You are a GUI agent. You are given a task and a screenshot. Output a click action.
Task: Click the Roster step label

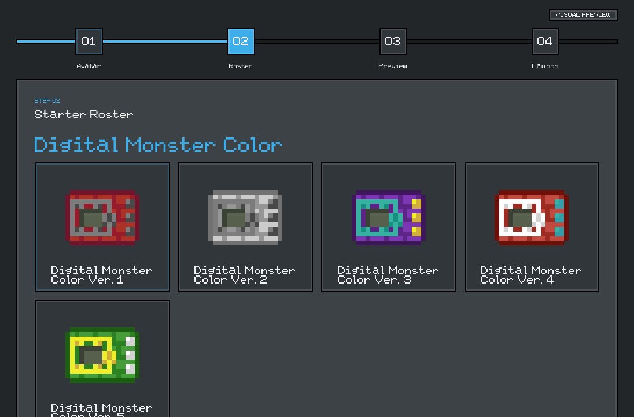click(x=241, y=66)
